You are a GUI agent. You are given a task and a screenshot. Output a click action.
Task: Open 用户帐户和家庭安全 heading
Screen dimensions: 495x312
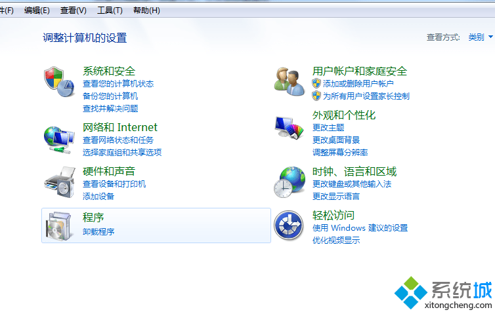[360, 71]
